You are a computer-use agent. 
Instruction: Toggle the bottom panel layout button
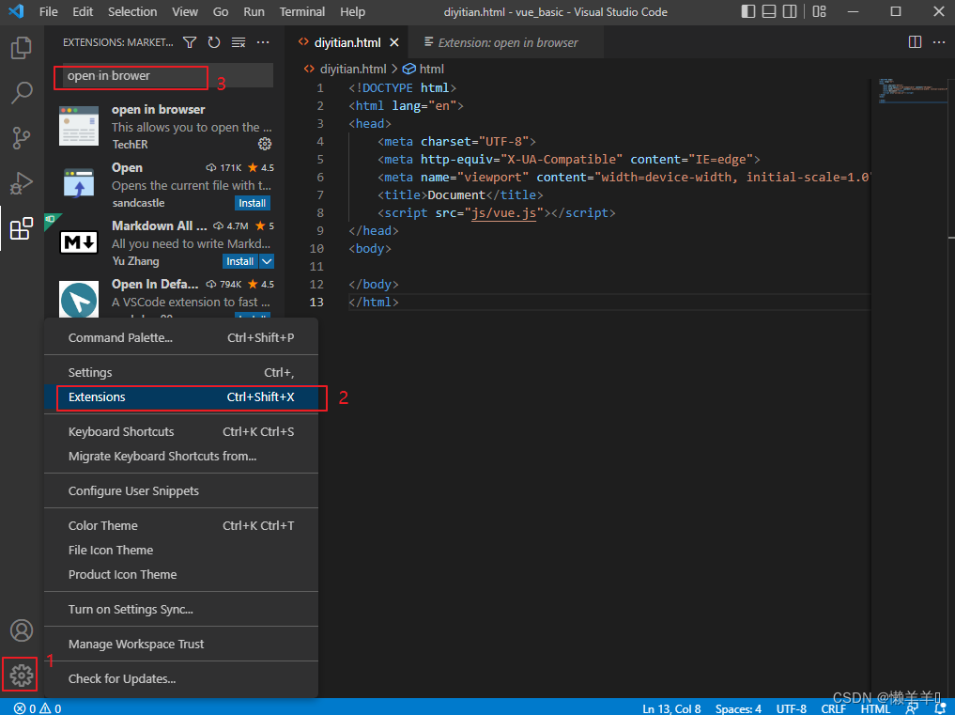[x=769, y=12]
